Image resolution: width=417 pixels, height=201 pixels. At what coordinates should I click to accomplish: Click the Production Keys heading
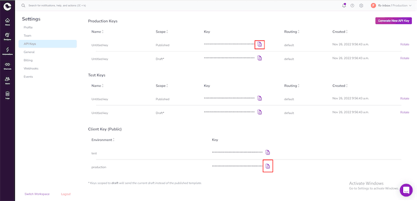click(x=103, y=21)
